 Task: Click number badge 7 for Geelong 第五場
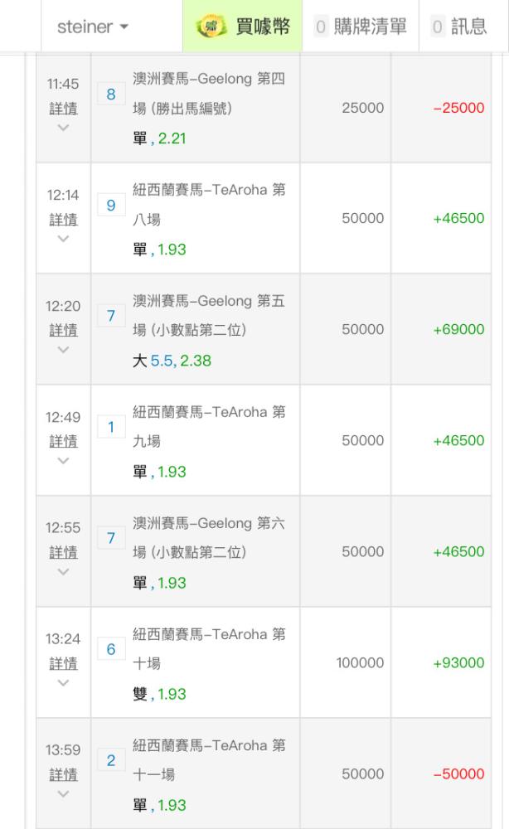point(111,316)
